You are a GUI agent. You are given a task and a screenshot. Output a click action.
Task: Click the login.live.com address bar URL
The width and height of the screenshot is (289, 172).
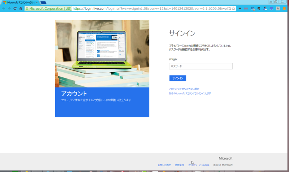150,8
